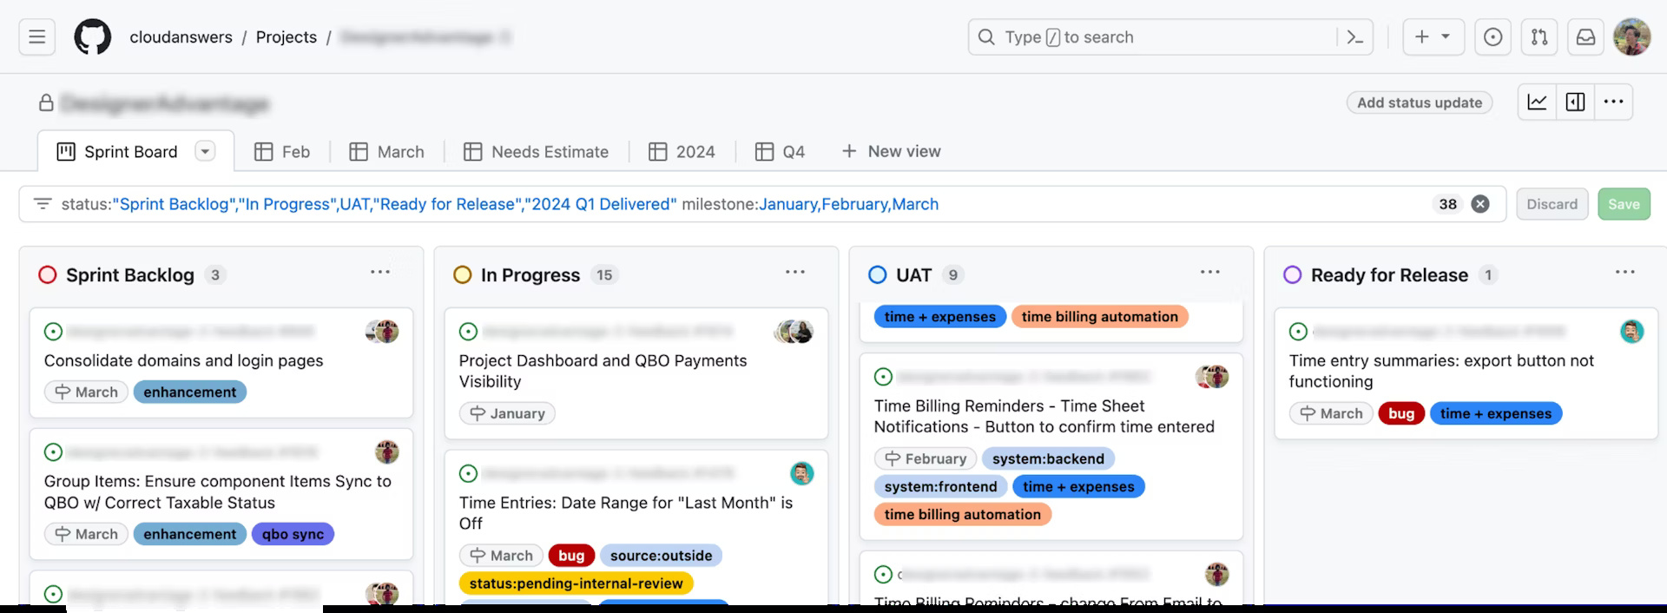Open the command palette icon

click(x=1354, y=37)
